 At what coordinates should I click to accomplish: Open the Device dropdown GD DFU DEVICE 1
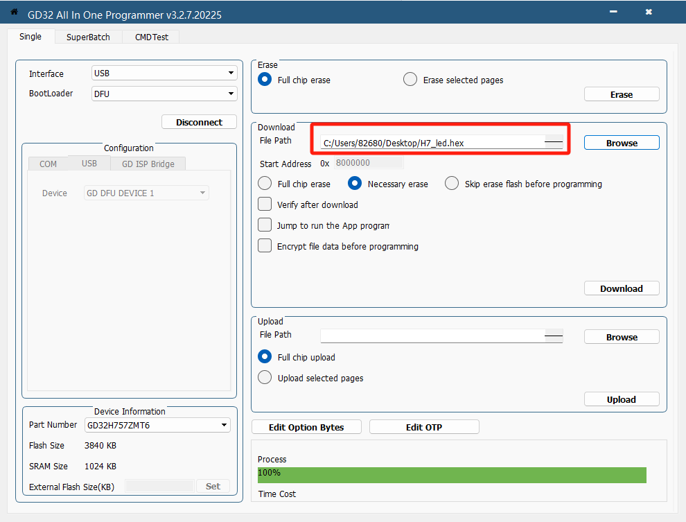pyautogui.click(x=146, y=193)
